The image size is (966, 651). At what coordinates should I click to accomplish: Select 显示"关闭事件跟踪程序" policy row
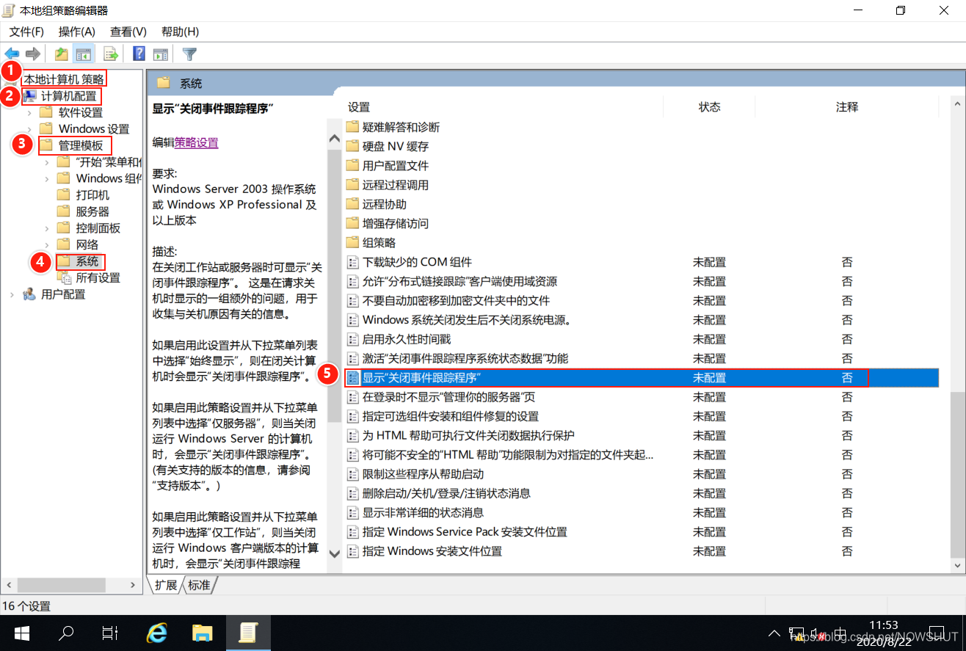coord(641,377)
